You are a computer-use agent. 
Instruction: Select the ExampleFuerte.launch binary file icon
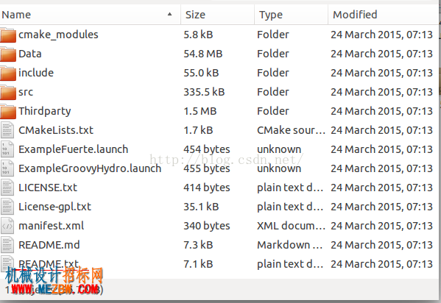(x=7, y=149)
